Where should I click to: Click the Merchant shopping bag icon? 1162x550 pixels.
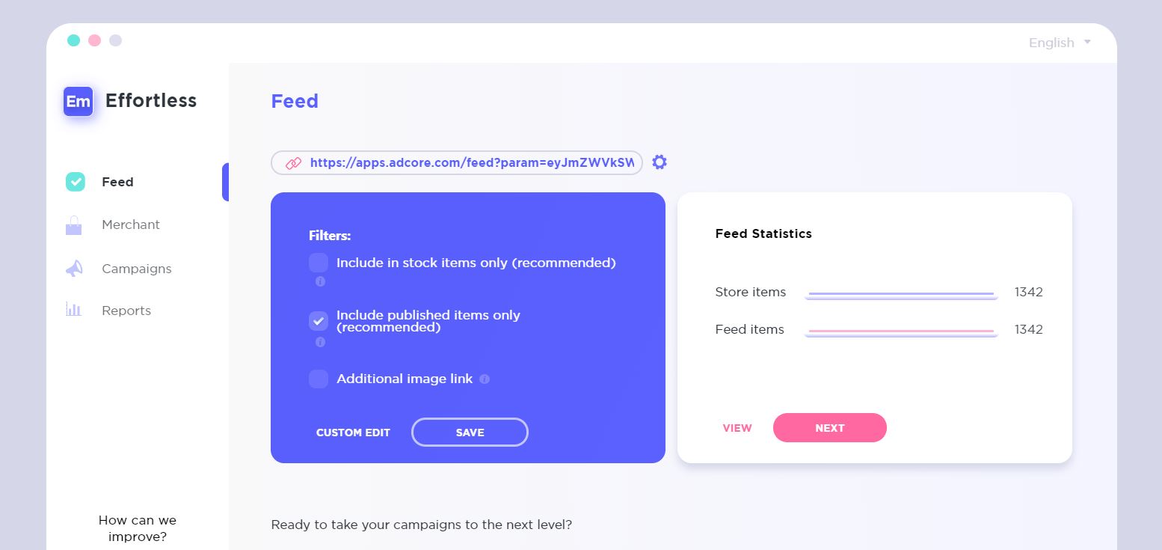coord(73,225)
